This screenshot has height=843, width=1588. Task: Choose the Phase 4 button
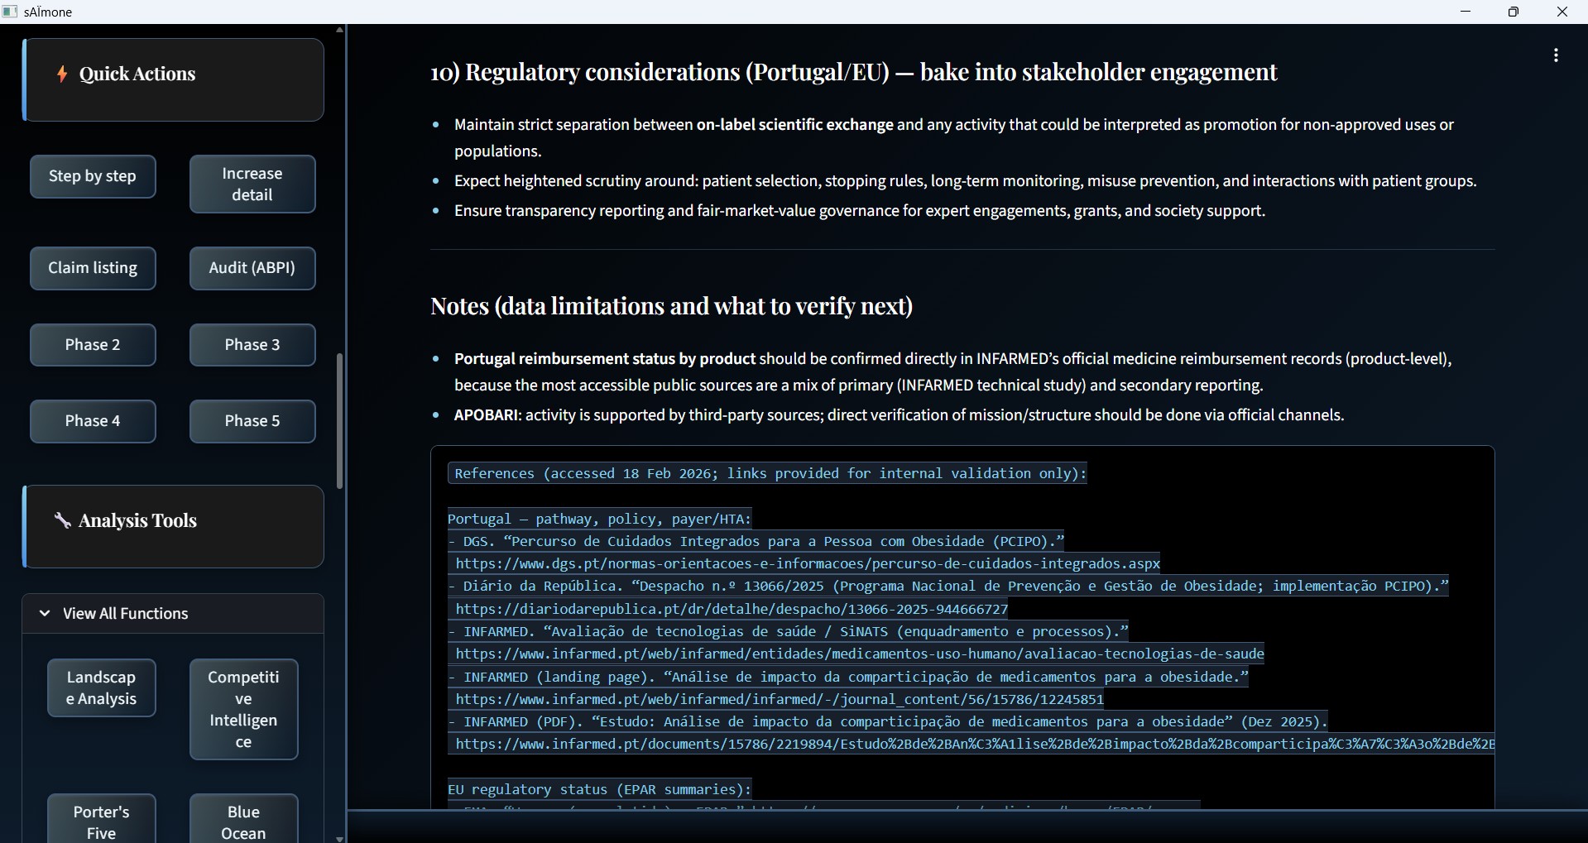(x=93, y=421)
